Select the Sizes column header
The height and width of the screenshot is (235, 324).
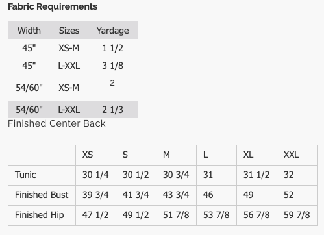(x=69, y=31)
